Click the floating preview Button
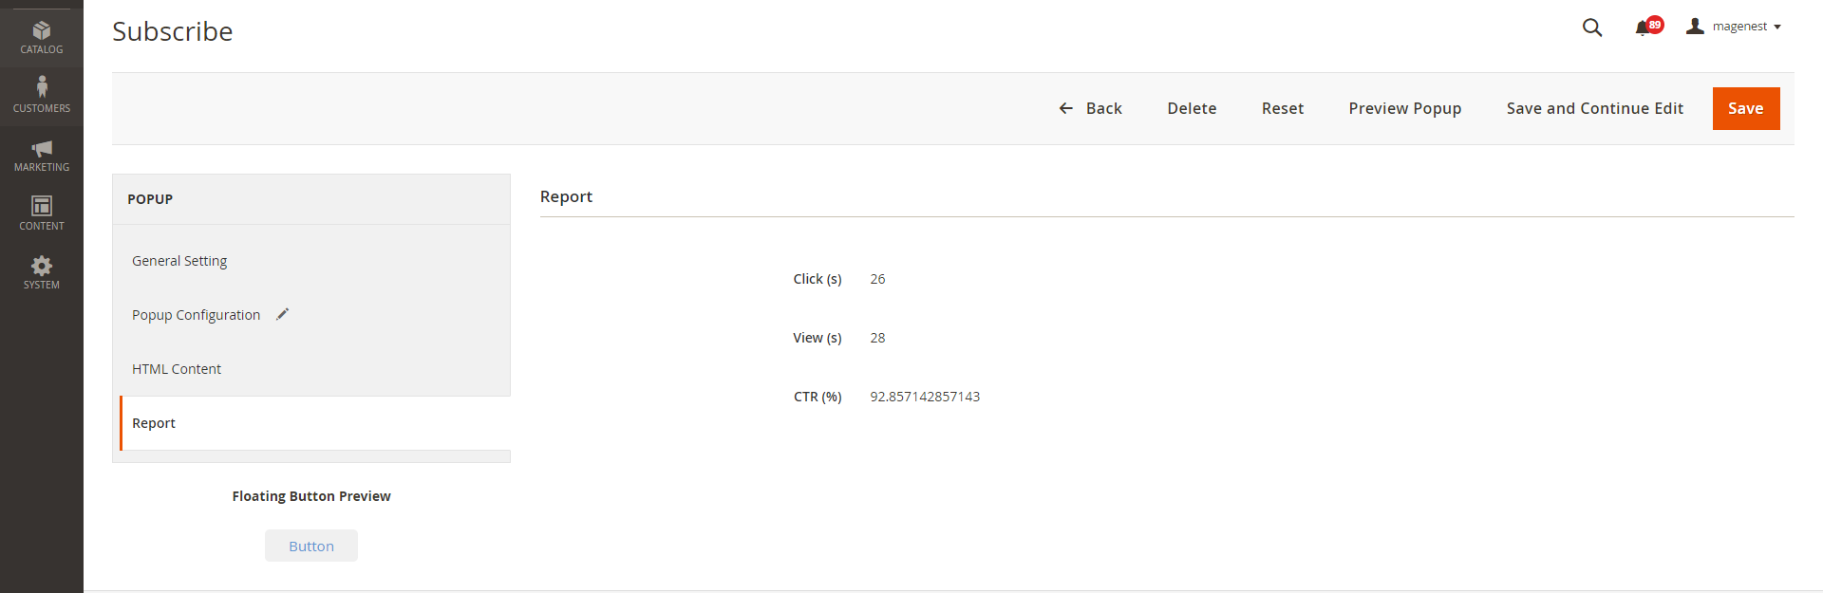The image size is (1823, 593). pyautogui.click(x=311, y=546)
